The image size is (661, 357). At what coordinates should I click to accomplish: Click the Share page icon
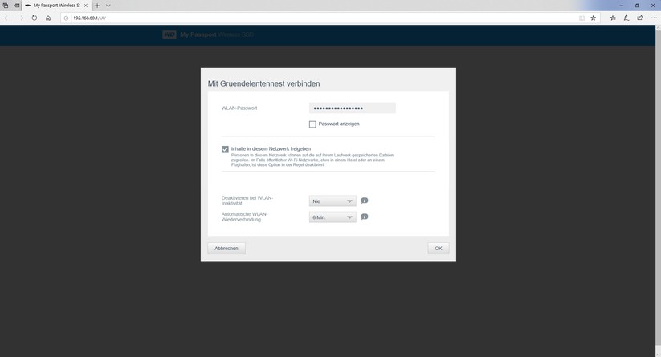pyautogui.click(x=640, y=18)
